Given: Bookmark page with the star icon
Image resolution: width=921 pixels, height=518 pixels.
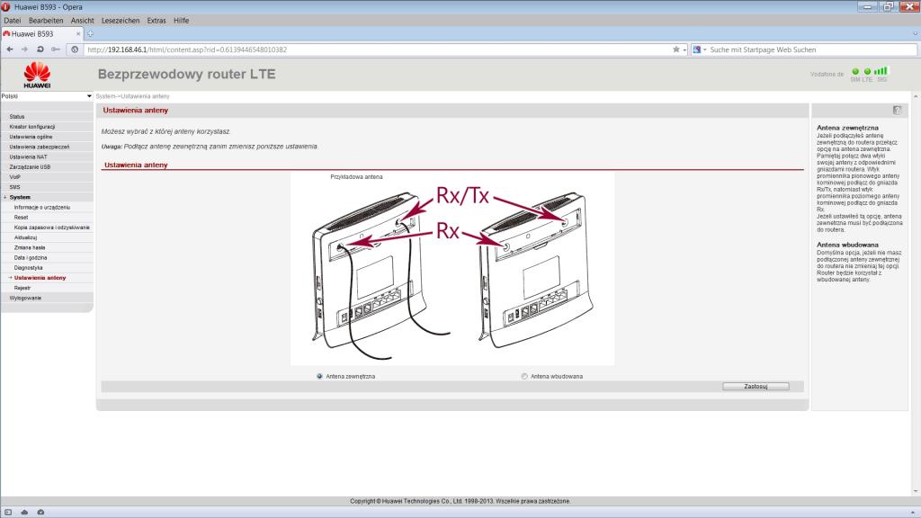Looking at the screenshot, I should [x=676, y=49].
